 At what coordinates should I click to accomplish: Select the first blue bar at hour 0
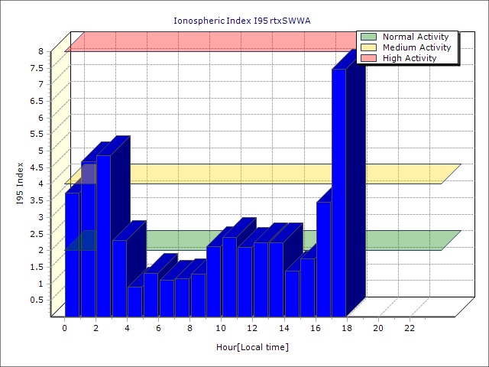pos(72,252)
